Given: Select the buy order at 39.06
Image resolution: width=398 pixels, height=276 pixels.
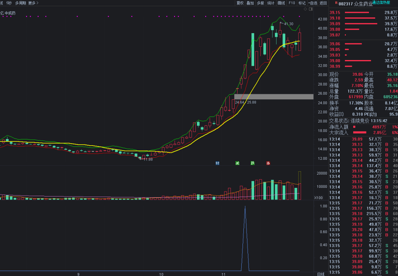Looking at the screenshot, I should click(363, 44).
